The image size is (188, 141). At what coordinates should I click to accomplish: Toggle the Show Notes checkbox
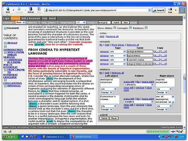[x=115, y=28]
